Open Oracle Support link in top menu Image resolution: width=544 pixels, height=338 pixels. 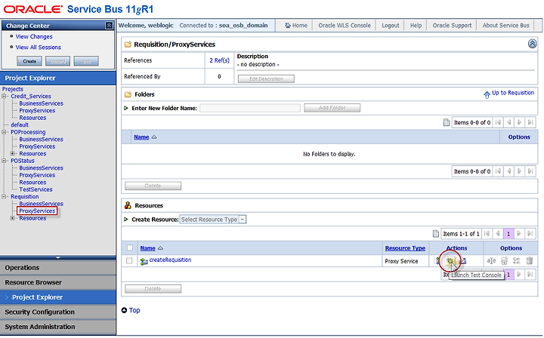click(x=452, y=26)
